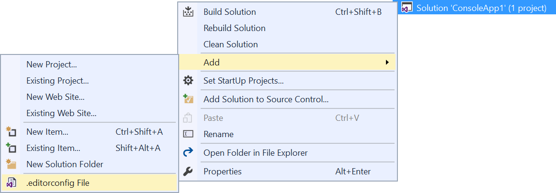Screen dimensions: 556x193
Task: Select Rebuild Solution from context menu
Action: [234, 28]
